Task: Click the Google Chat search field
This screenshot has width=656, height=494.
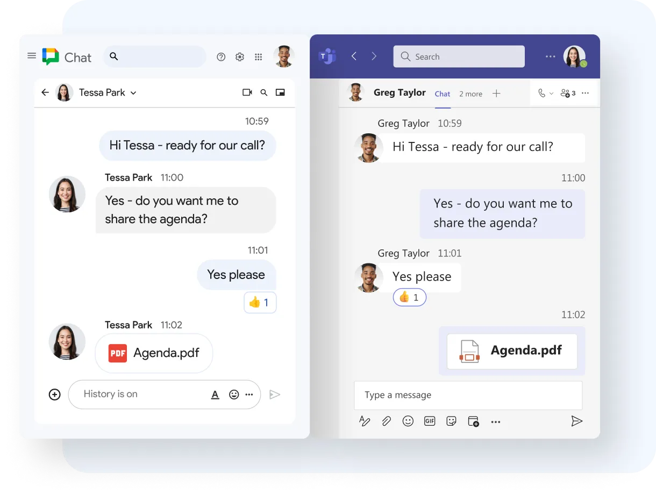Action: point(155,56)
